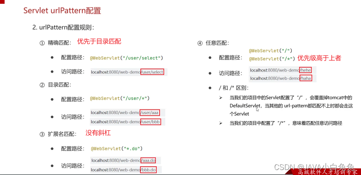
Task: Click the "/ 和 /* 区别:" bullet text
Action: [234, 89]
